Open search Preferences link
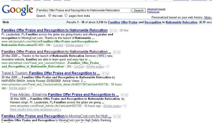 click(153, 12)
